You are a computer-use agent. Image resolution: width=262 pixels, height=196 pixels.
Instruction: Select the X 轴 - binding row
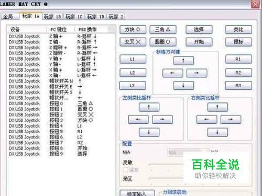coord(61,75)
